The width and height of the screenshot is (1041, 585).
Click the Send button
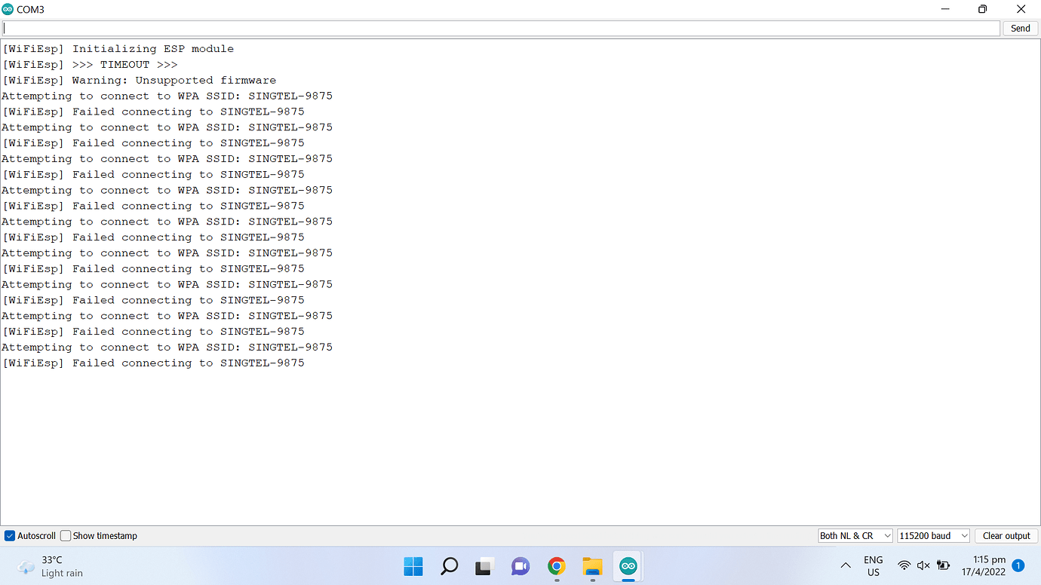tap(1019, 28)
